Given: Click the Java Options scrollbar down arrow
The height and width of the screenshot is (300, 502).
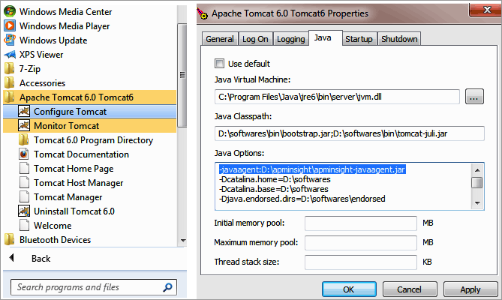Looking at the screenshot, I should (x=476, y=202).
